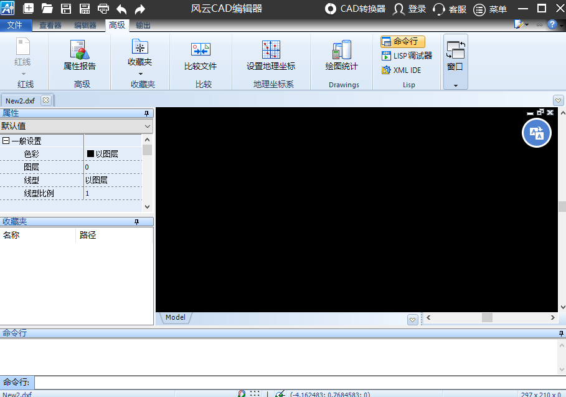Screen dimensions: 566x397
Task: Contact 客服 customer service
Action: [x=450, y=9]
